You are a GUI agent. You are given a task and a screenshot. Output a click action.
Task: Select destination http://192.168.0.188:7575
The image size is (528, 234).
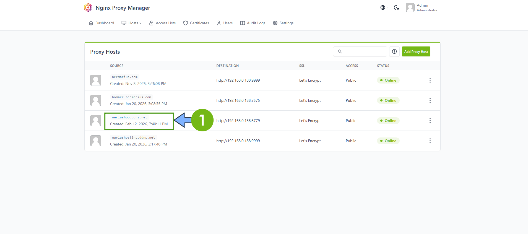tap(238, 100)
